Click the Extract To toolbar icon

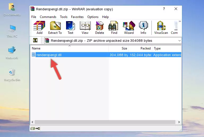[55, 28]
